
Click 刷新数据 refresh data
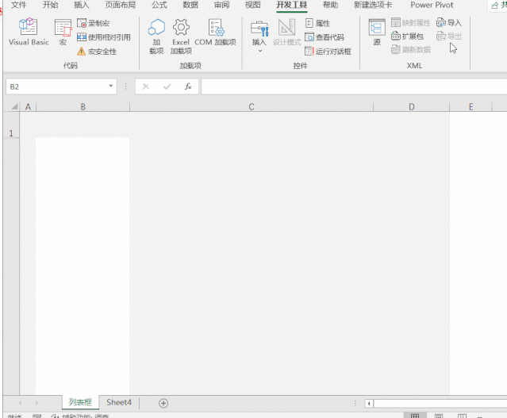(x=411, y=49)
